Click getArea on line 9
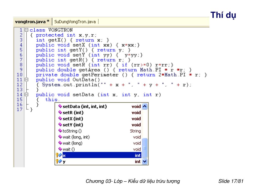The height and width of the screenshot is (194, 259). tap(89, 70)
